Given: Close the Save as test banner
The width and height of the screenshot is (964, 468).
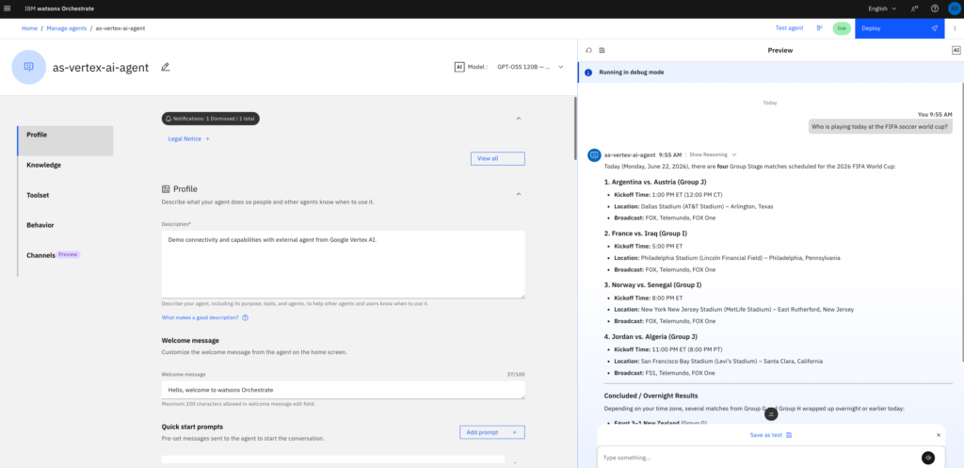Looking at the screenshot, I should (x=939, y=435).
